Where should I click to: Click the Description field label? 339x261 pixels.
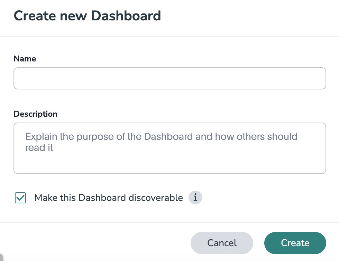(x=35, y=114)
